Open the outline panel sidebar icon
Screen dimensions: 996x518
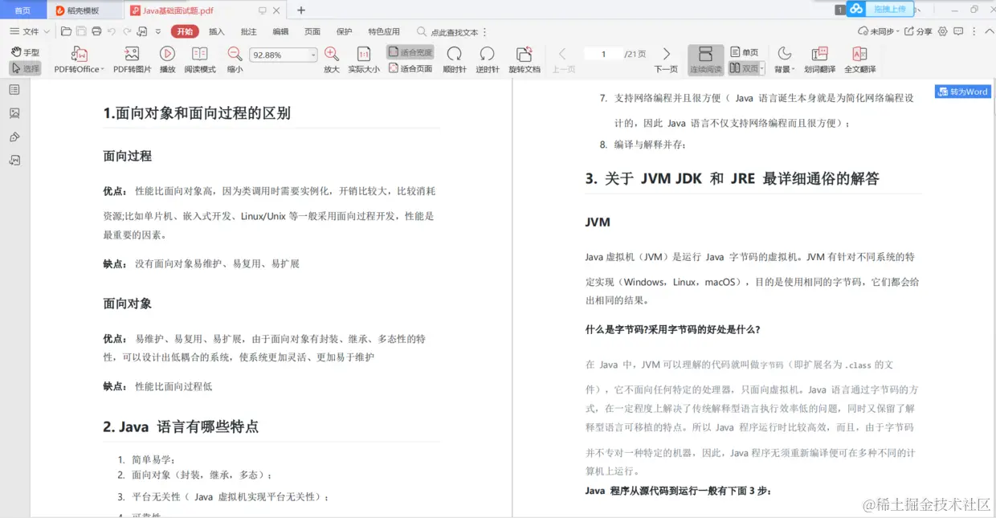point(14,90)
